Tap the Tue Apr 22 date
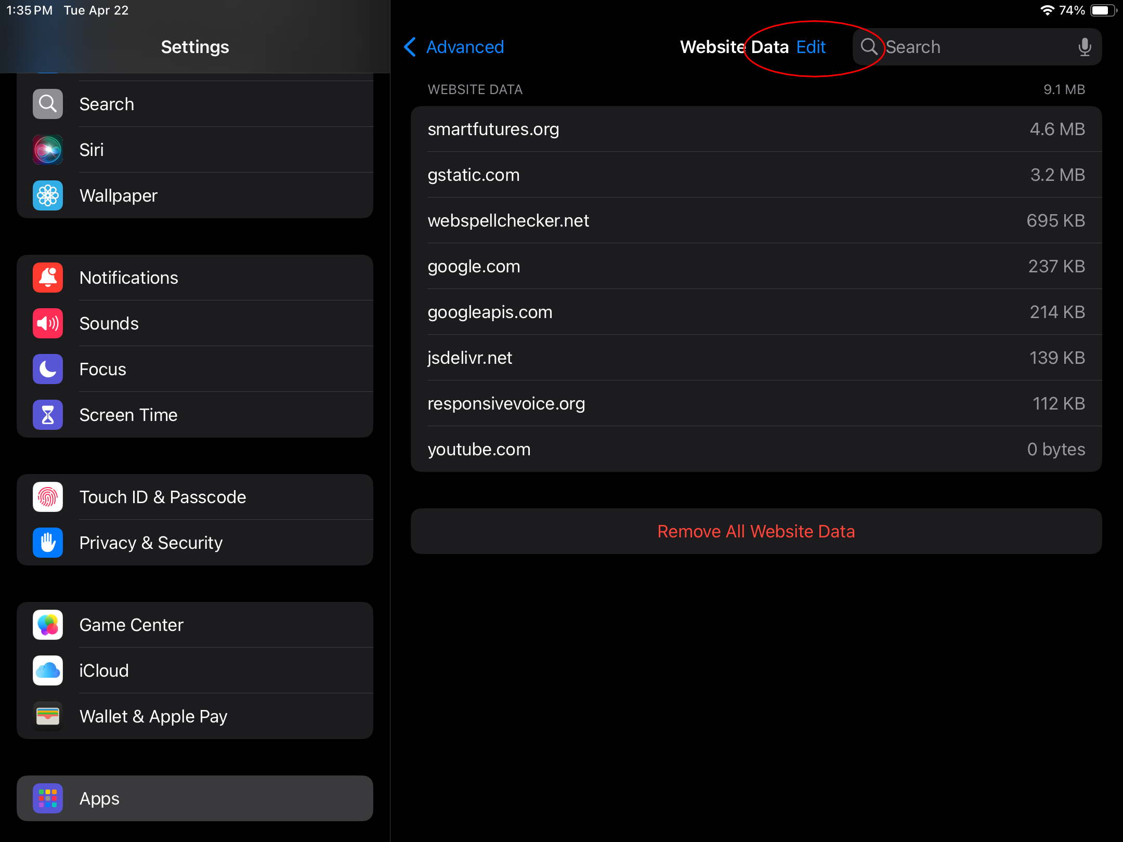The height and width of the screenshot is (842, 1123). [96, 10]
